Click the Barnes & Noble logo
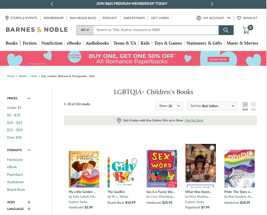Screen dimensions: 267x215 coord(37,30)
